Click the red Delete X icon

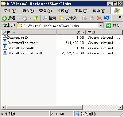(x=99, y=18)
